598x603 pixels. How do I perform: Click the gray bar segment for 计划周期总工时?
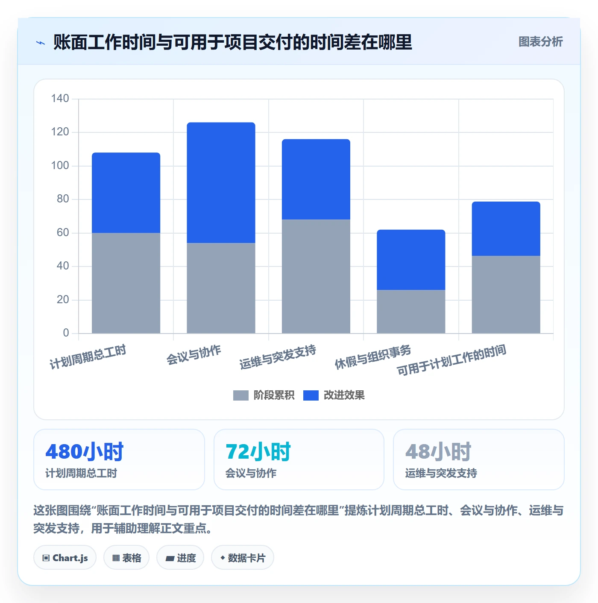126,283
